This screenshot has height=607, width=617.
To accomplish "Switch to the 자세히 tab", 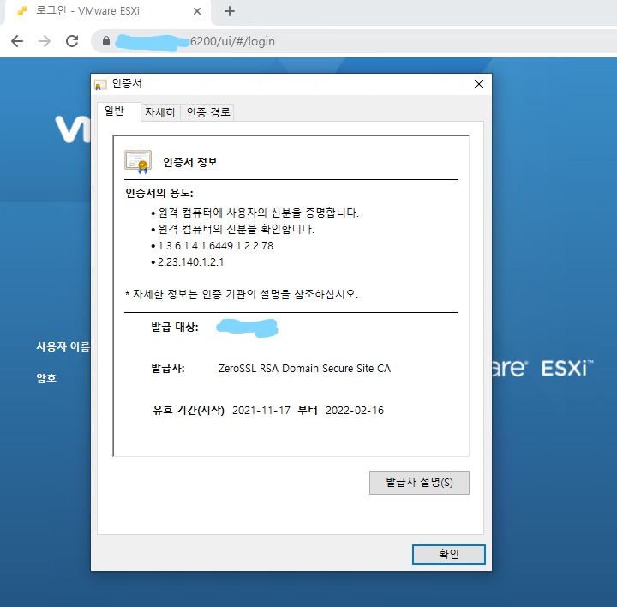I will [159, 112].
